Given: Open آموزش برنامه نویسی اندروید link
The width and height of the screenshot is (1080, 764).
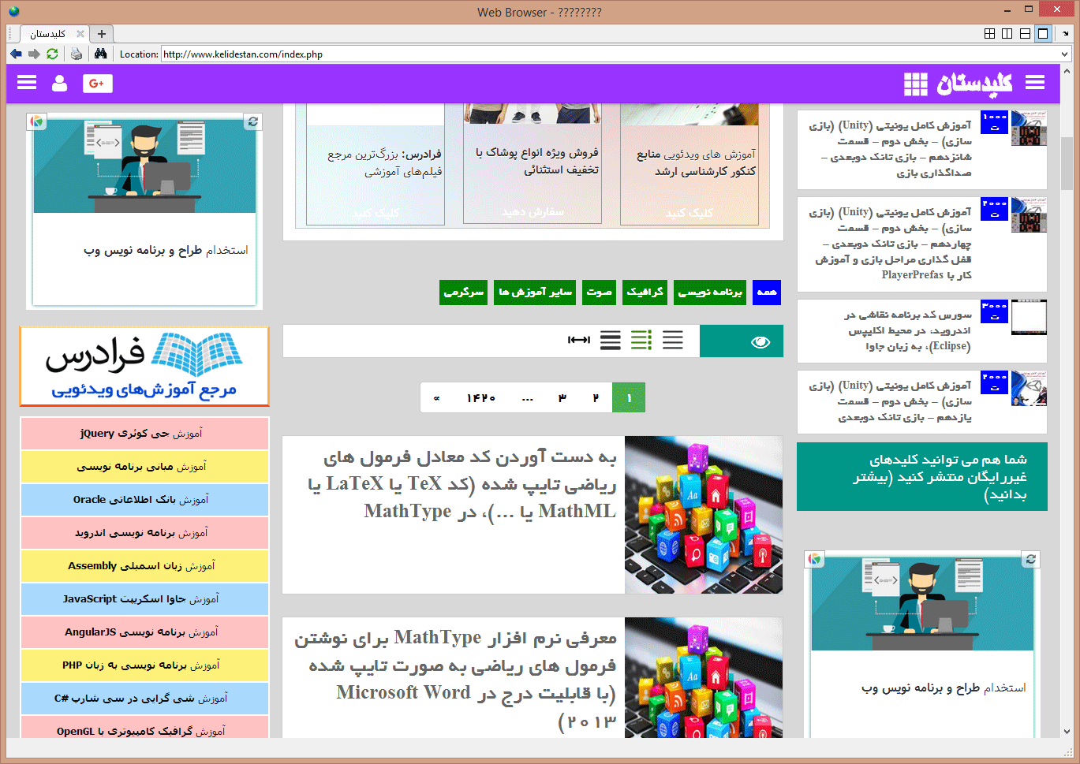Looking at the screenshot, I should click(x=144, y=533).
